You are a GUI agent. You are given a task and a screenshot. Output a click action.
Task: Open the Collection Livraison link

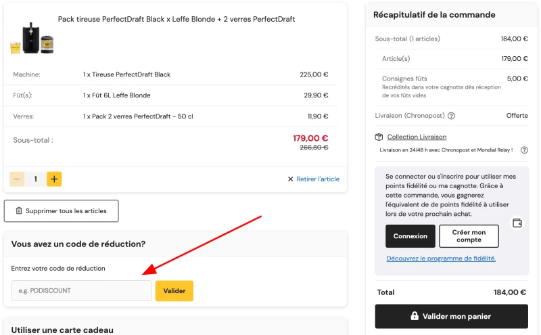pos(417,137)
